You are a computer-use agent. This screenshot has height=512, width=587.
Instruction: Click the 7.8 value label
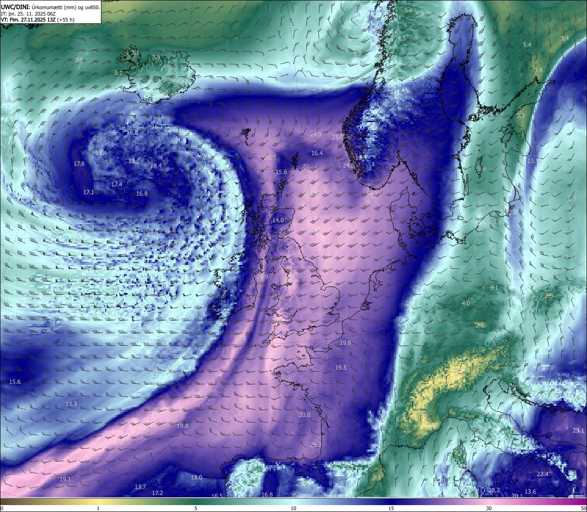point(79,61)
